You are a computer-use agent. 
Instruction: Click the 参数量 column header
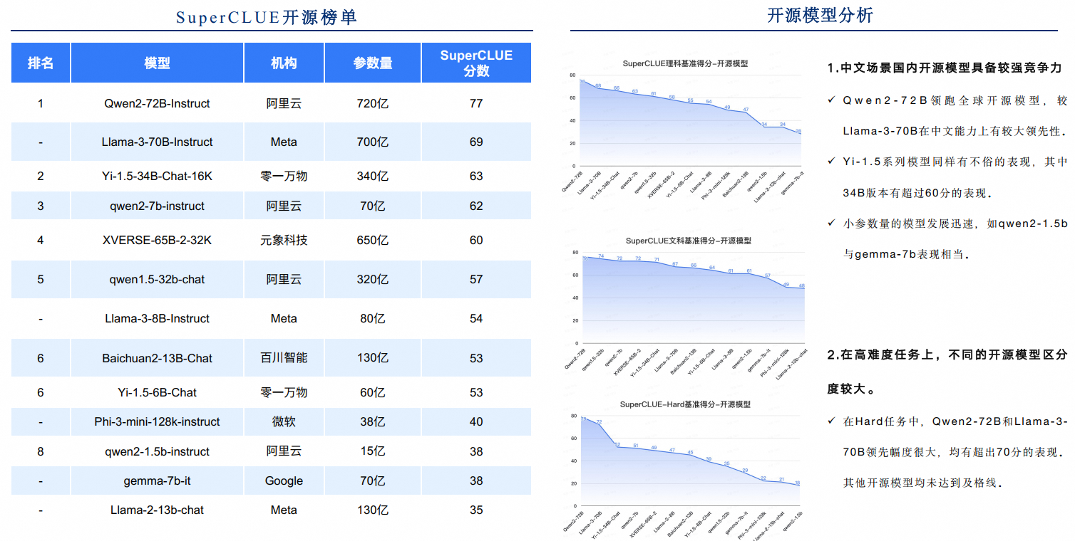tap(372, 63)
